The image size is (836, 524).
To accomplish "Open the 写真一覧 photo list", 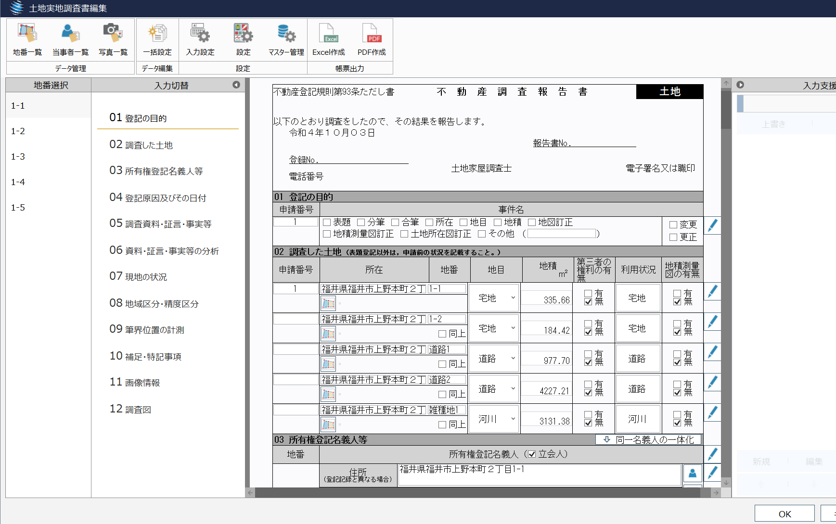I will [113, 40].
